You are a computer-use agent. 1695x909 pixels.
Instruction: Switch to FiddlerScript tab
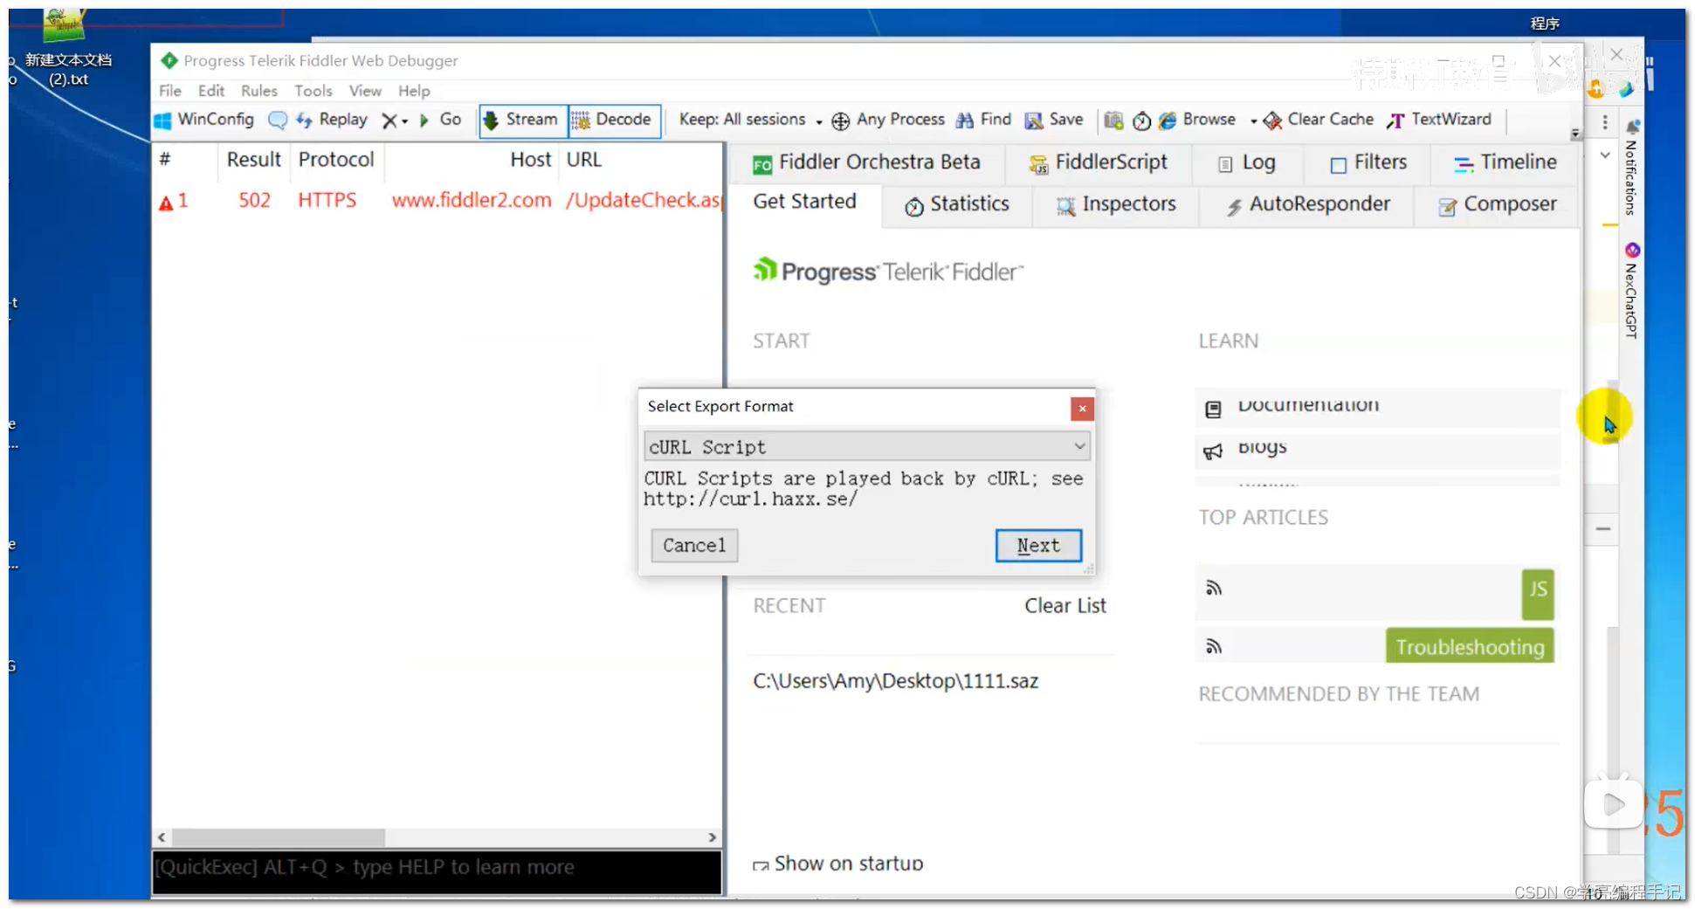pos(1099,162)
